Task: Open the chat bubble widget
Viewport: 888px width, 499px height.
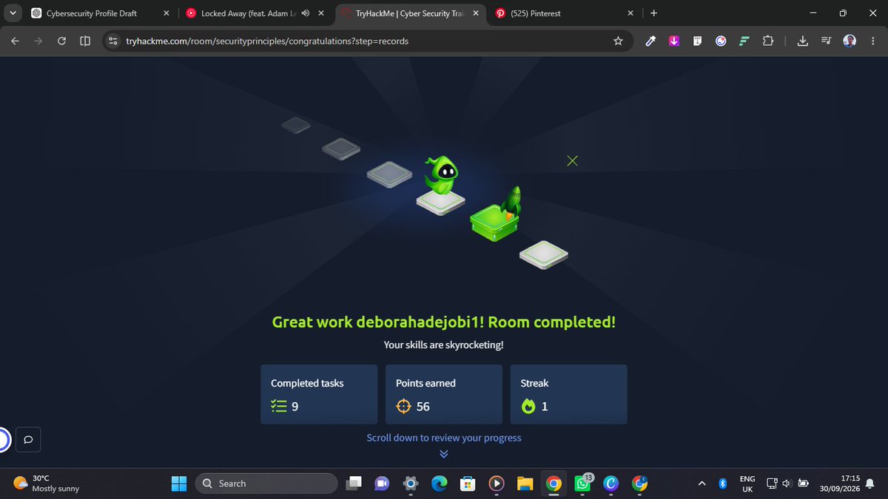Action: (x=27, y=440)
